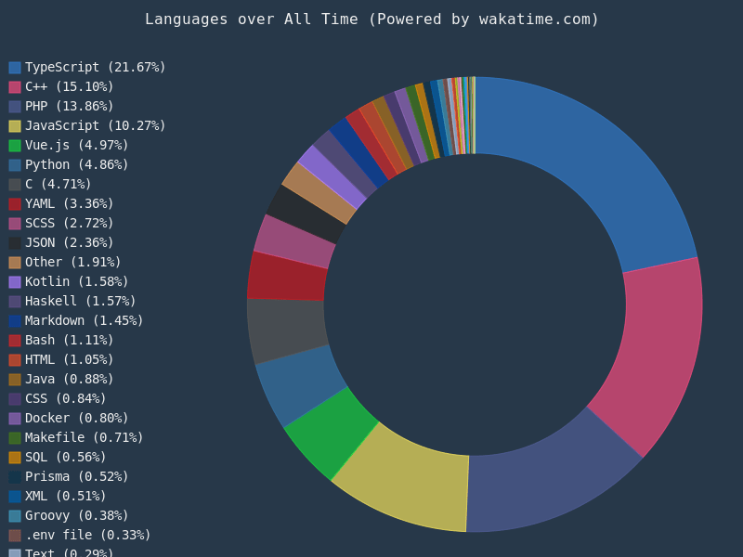Screen dimensions: 743x557
Task: Click the TypeScript legend color swatch
Action: coord(15,68)
